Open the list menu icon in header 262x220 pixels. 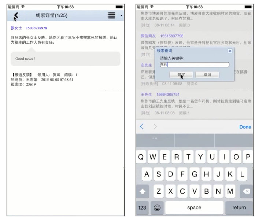click(112, 15)
